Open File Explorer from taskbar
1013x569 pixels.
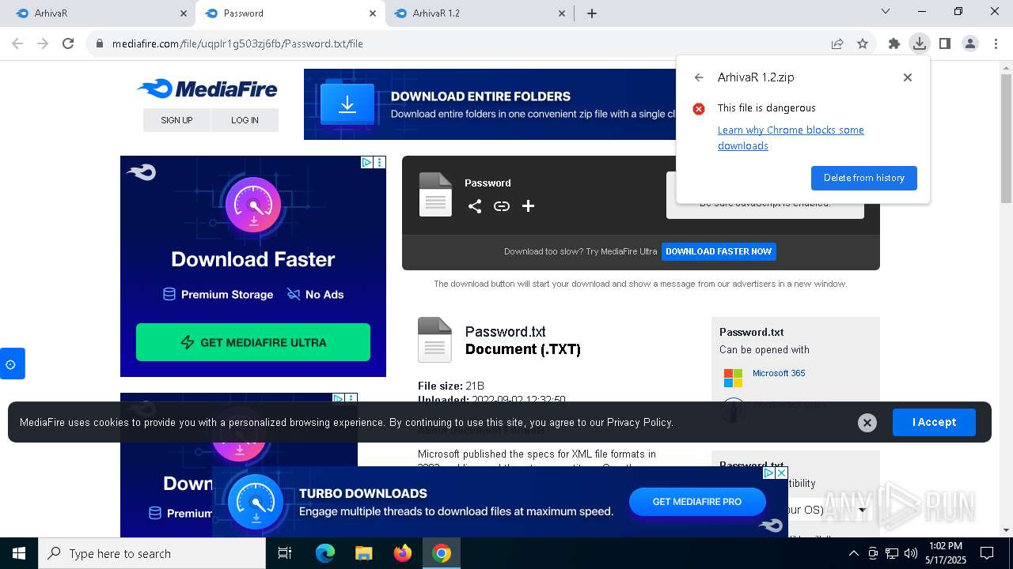(363, 553)
